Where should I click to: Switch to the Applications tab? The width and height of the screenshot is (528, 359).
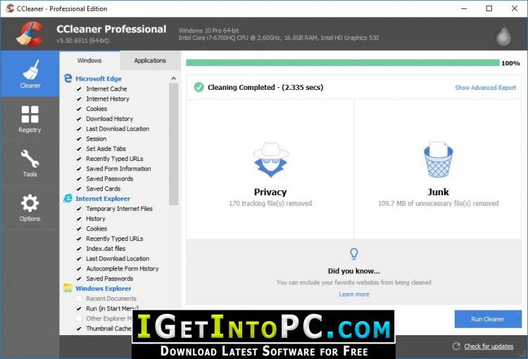tap(150, 60)
